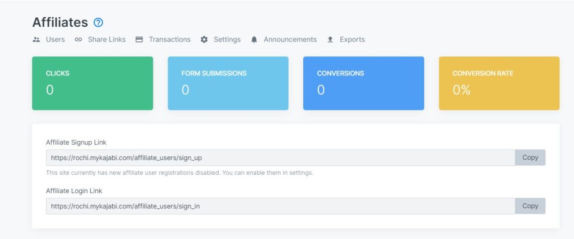Screen dimensions: 574x239
Task: Click the Settings gear icon
Action: 204,40
